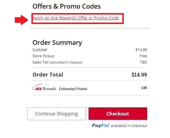
Task: Click the $14.99 subtotal amount
Action: point(141,50)
